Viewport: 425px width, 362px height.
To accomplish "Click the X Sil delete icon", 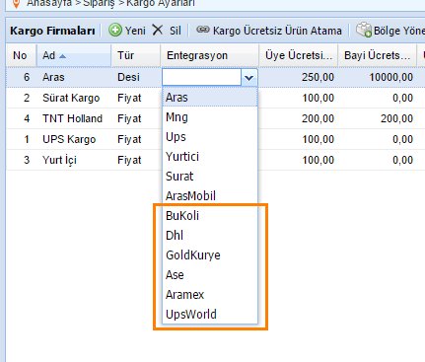I will click(158, 31).
